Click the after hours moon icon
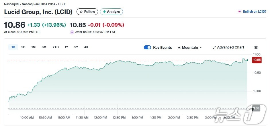270x128 pixels. [72, 32]
